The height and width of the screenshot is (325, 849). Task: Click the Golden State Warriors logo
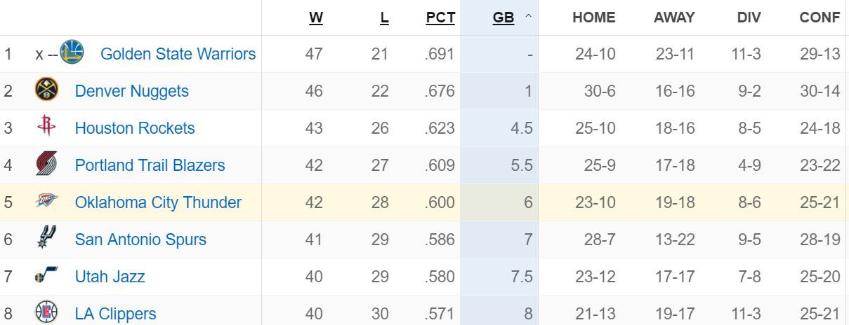point(72,53)
